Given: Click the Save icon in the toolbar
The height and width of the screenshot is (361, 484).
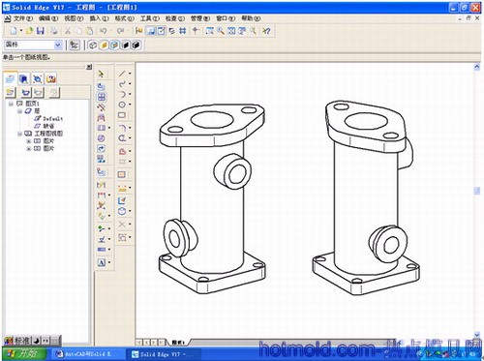Looking at the screenshot, I should tap(41, 31).
